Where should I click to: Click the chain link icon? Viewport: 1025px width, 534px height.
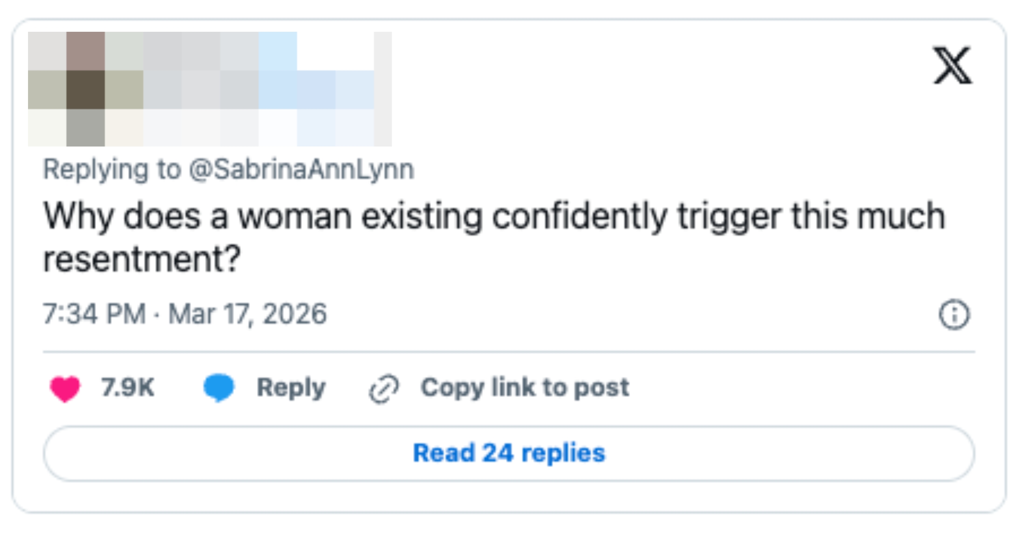pyautogui.click(x=384, y=389)
